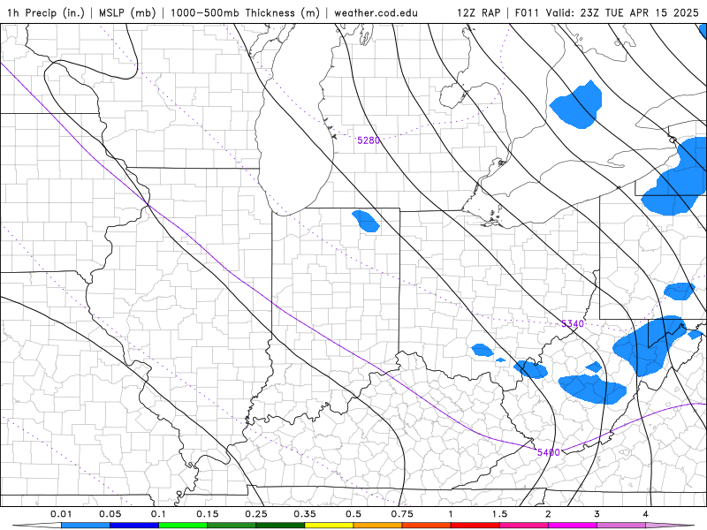Click the dark blue 0.05–0.1 color bar segment
Image resolution: width=707 pixels, height=530 pixels.
pyautogui.click(x=134, y=526)
